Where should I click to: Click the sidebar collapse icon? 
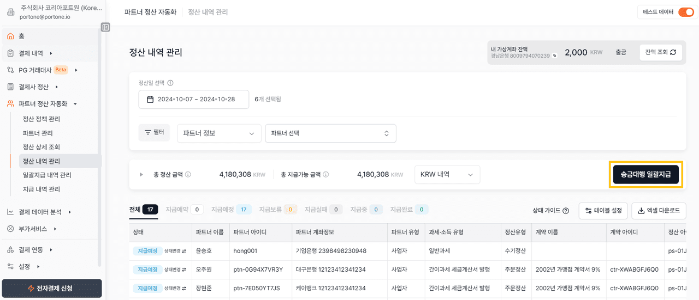tap(105, 27)
